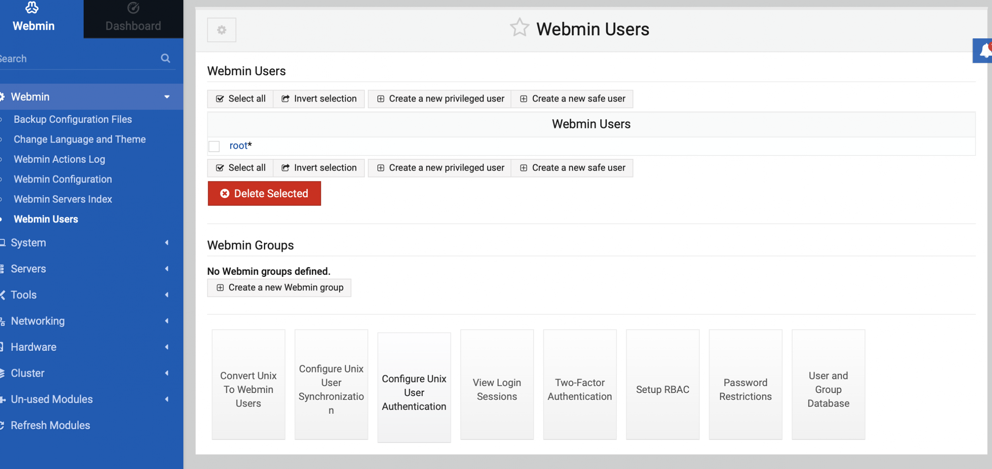
Task: Click the module configuration gear icon
Action: tap(221, 30)
